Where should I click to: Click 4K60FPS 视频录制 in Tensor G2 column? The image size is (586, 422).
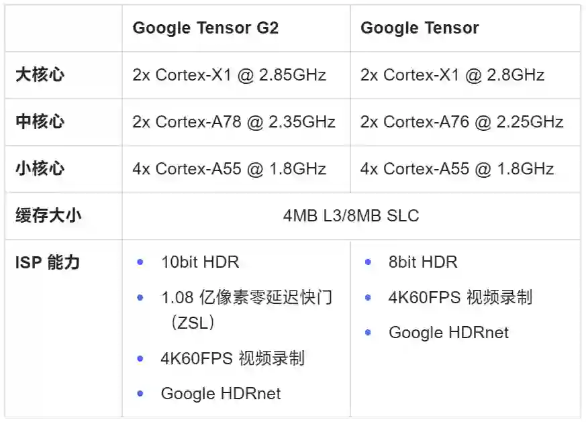click(x=232, y=358)
